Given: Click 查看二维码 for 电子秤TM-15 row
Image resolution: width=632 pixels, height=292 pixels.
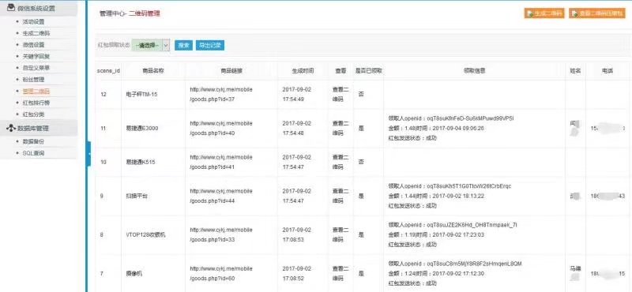Looking at the screenshot, I should (340, 94).
